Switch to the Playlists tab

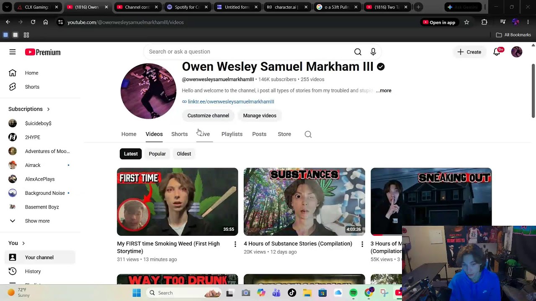pos(232,134)
